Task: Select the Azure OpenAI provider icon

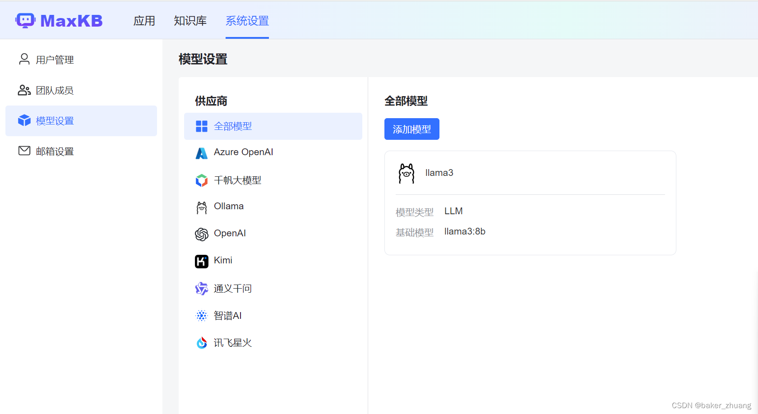Action: tap(201, 152)
